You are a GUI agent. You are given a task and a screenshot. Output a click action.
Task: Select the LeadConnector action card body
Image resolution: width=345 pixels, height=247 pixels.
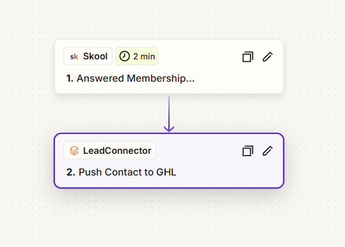pos(169,161)
